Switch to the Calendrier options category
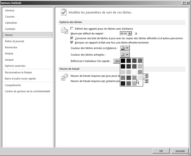 [x=11, y=23]
